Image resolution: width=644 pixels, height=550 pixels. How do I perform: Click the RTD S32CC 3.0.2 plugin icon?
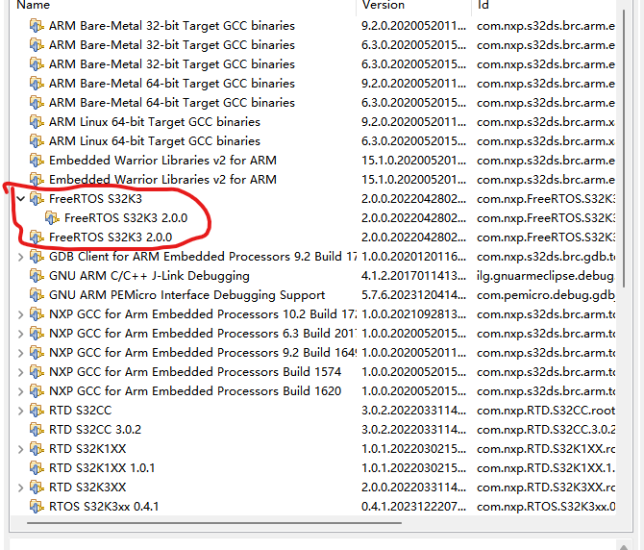point(37,430)
